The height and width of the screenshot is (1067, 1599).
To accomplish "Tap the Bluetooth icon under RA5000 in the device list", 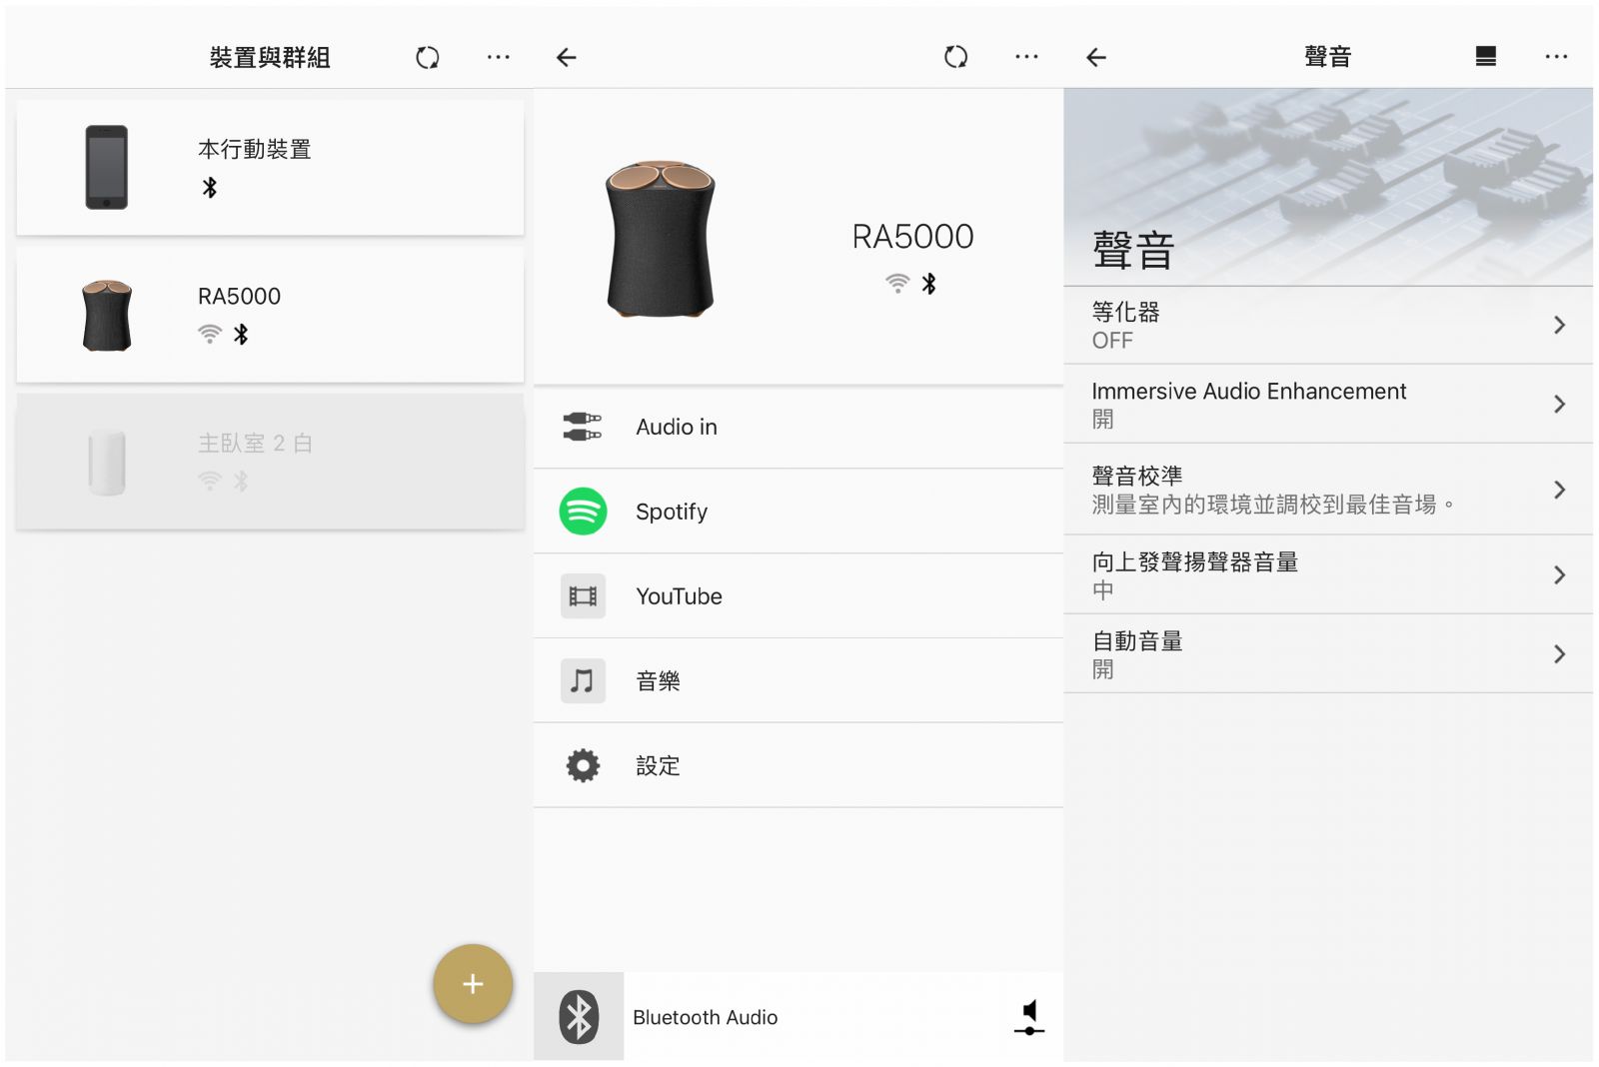I will click(x=241, y=335).
